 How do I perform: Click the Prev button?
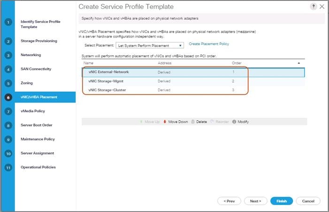tap(230, 201)
